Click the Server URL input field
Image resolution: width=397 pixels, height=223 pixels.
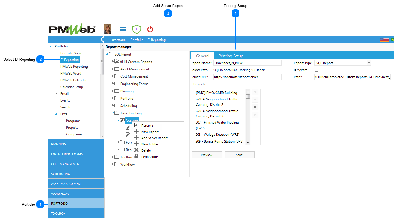tap(247, 77)
